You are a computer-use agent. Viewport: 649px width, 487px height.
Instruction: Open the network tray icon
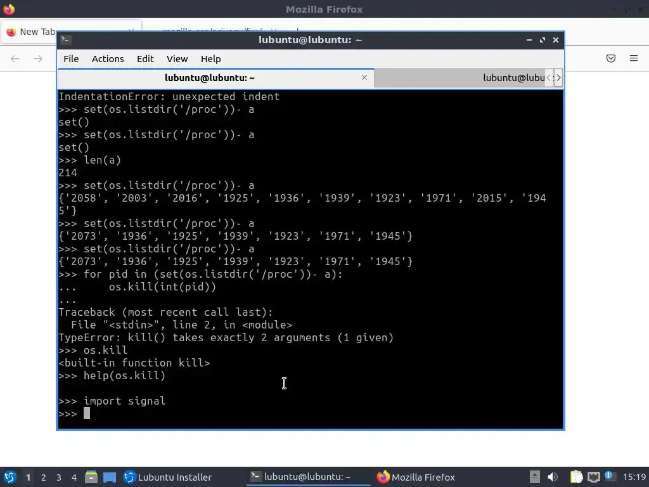(x=593, y=477)
